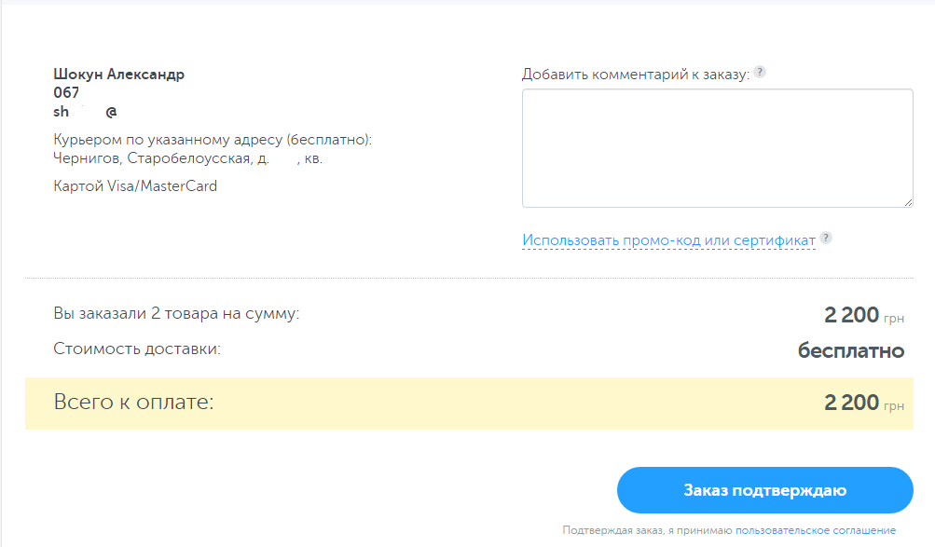Image resolution: width=935 pixels, height=547 pixels.
Task: Click the customer name "Шокун Александр"
Action: pyautogui.click(x=119, y=75)
